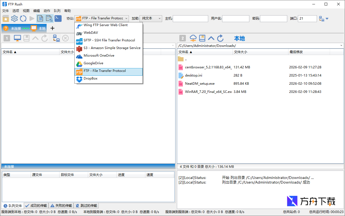Toggle the log document panel icon in toolbar
The height and width of the screenshot is (216, 345).
pyautogui.click(x=40, y=19)
